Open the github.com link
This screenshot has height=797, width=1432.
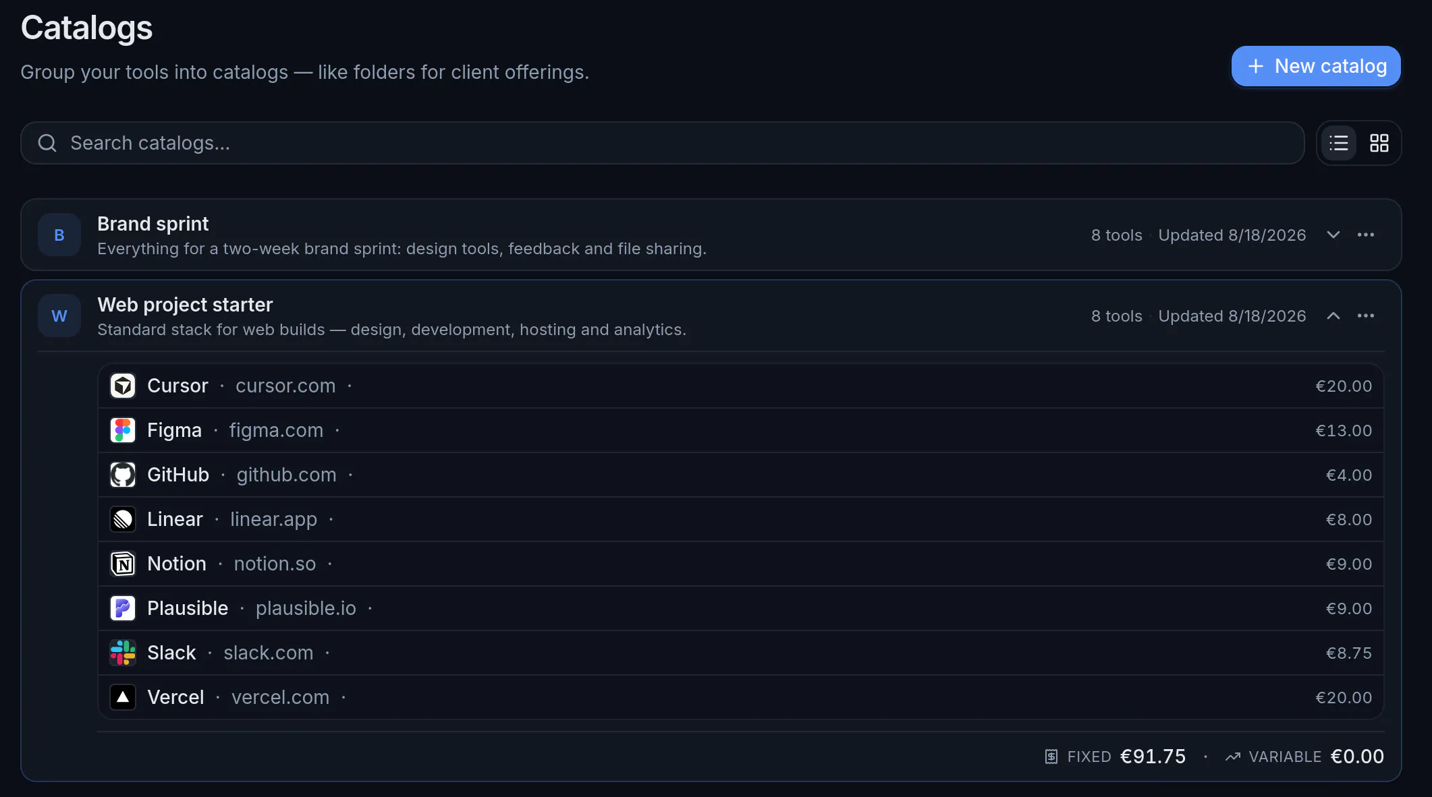click(x=286, y=475)
